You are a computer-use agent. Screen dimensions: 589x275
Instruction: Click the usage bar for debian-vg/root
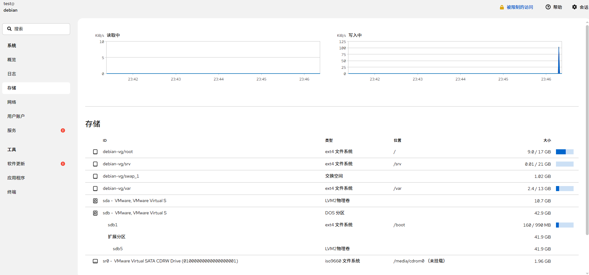pyautogui.click(x=564, y=152)
